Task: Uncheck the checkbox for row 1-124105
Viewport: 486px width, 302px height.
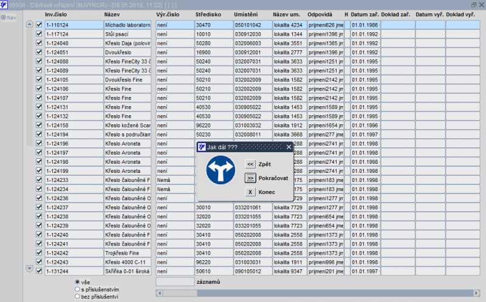Action: click(x=39, y=79)
